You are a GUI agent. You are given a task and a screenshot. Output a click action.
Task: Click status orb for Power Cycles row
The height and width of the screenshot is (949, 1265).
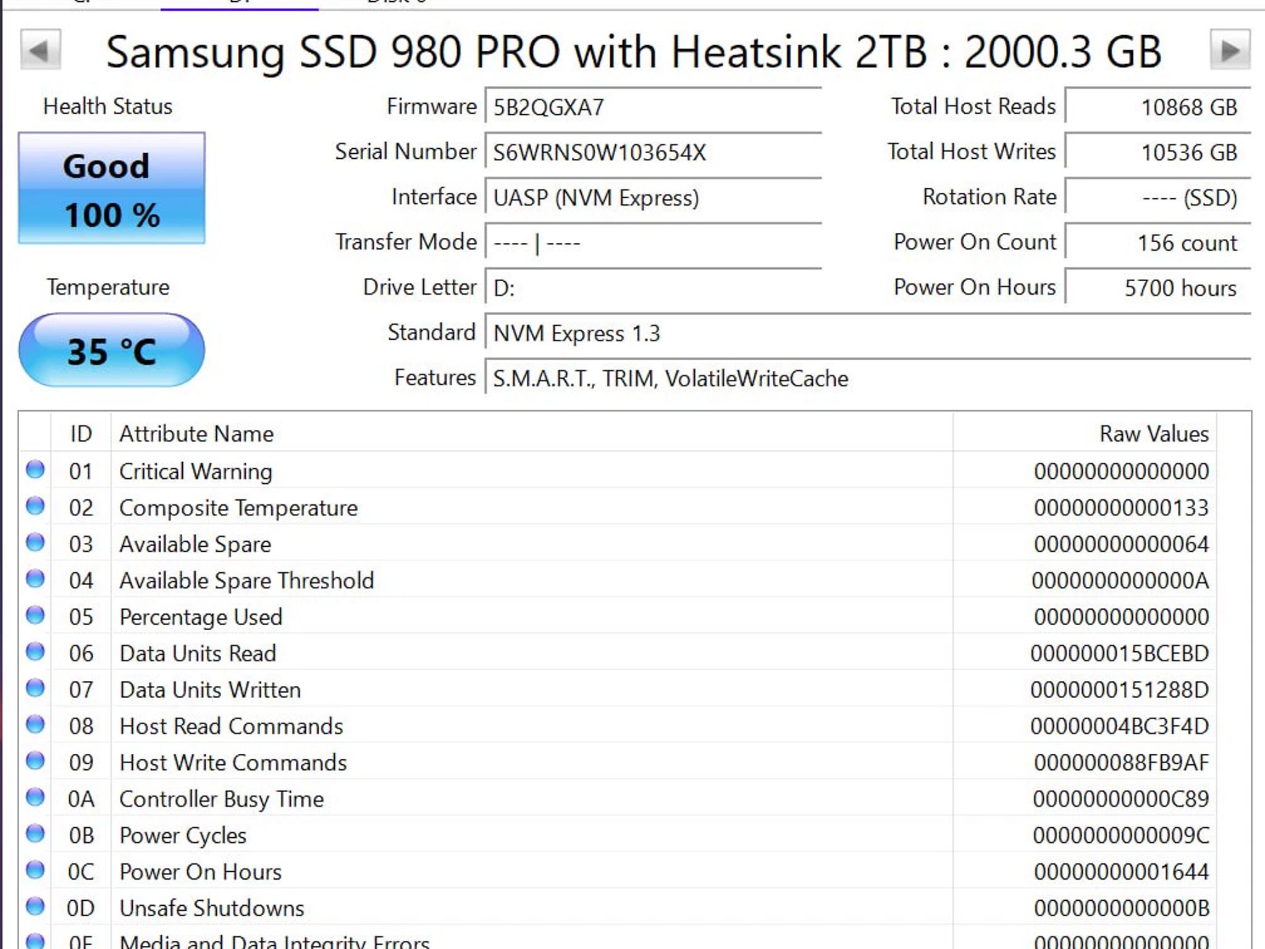coord(35,835)
